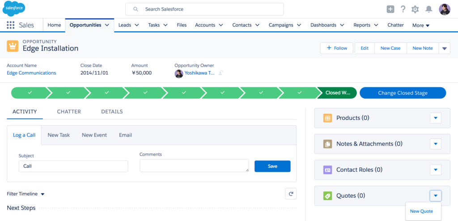Open the App Launcher grid icon
The width and height of the screenshot is (458, 221).
[11, 25]
